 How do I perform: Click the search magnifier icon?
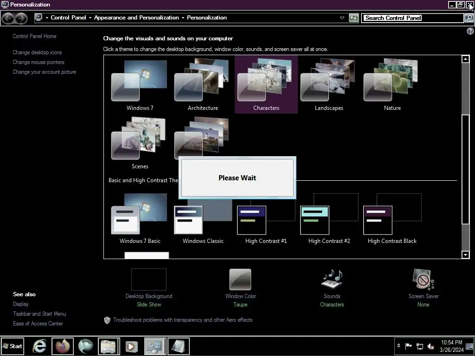click(x=469, y=18)
